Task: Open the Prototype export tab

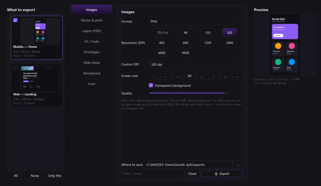Action: 92,52
